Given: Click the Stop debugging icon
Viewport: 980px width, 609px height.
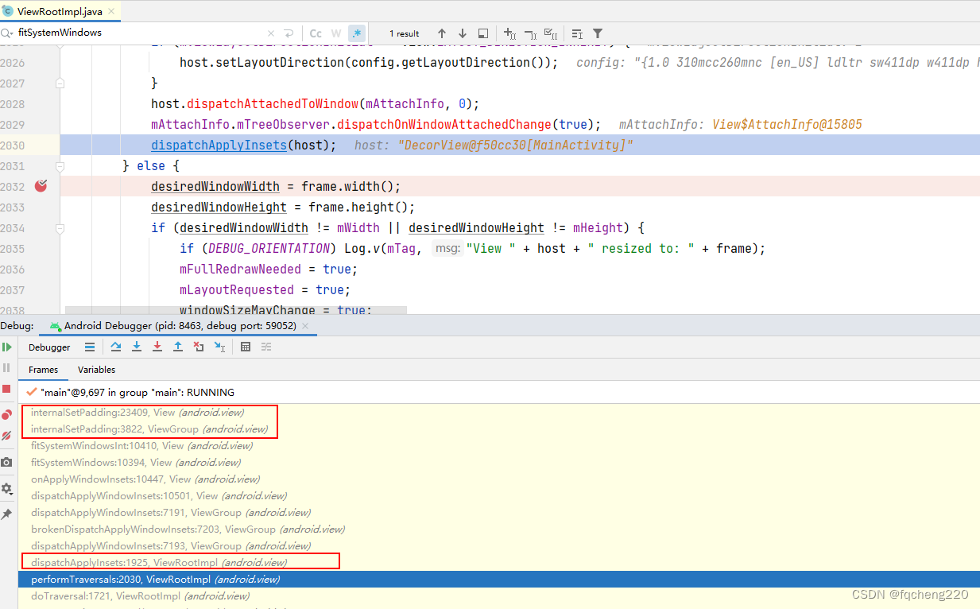Looking at the screenshot, I should pos(6,387).
